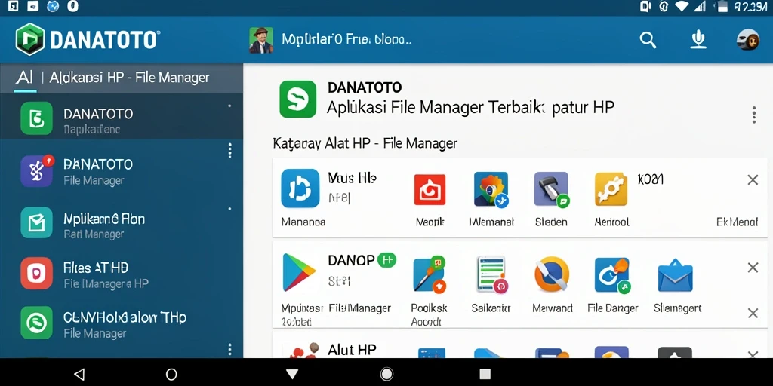Open blue Mus Hle app icon
773x386 pixels.
point(300,188)
